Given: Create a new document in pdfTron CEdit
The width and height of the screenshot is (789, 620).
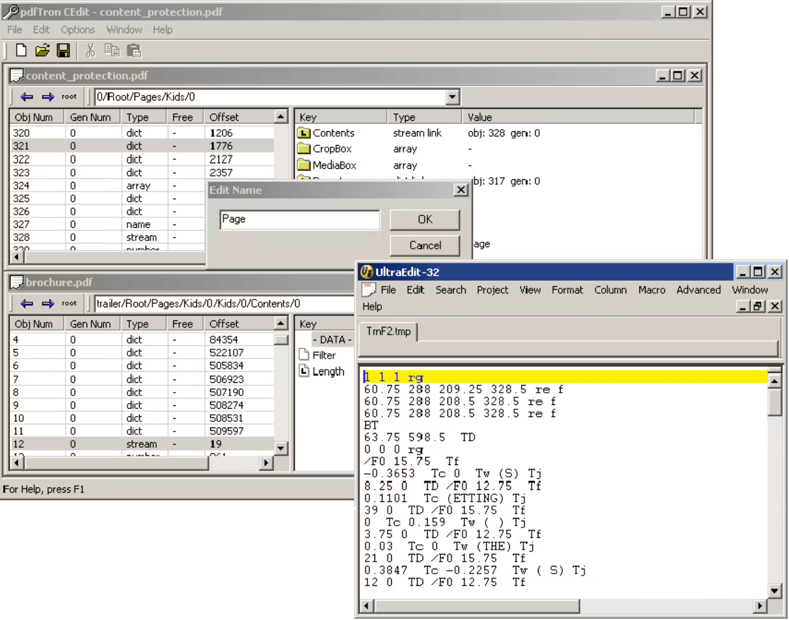Looking at the screenshot, I should [x=20, y=51].
